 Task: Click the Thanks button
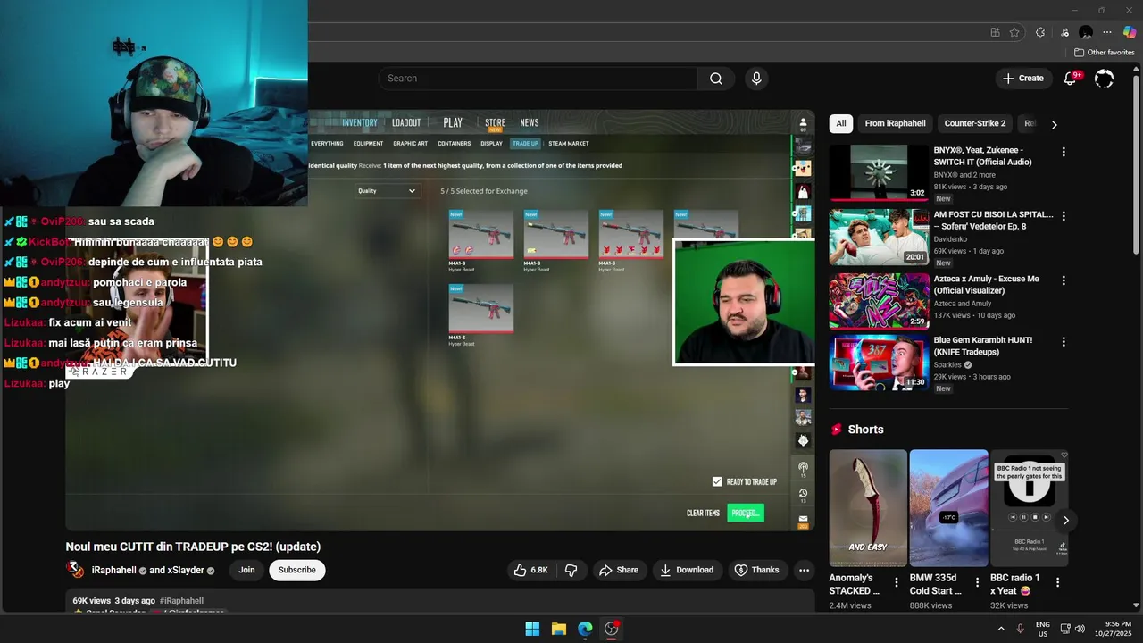[756, 570]
